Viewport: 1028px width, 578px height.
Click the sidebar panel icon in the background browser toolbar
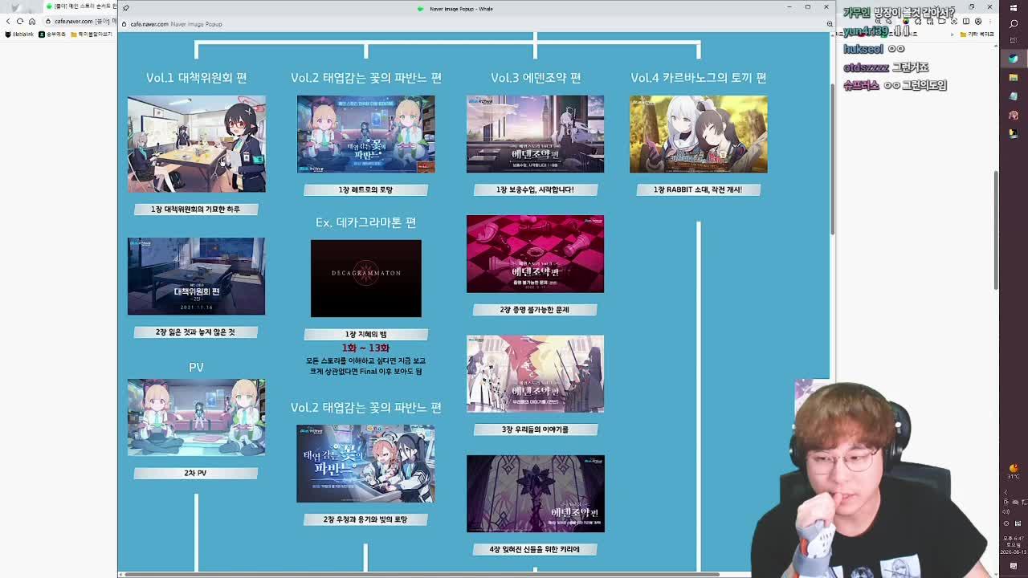pyautogui.click(x=967, y=21)
